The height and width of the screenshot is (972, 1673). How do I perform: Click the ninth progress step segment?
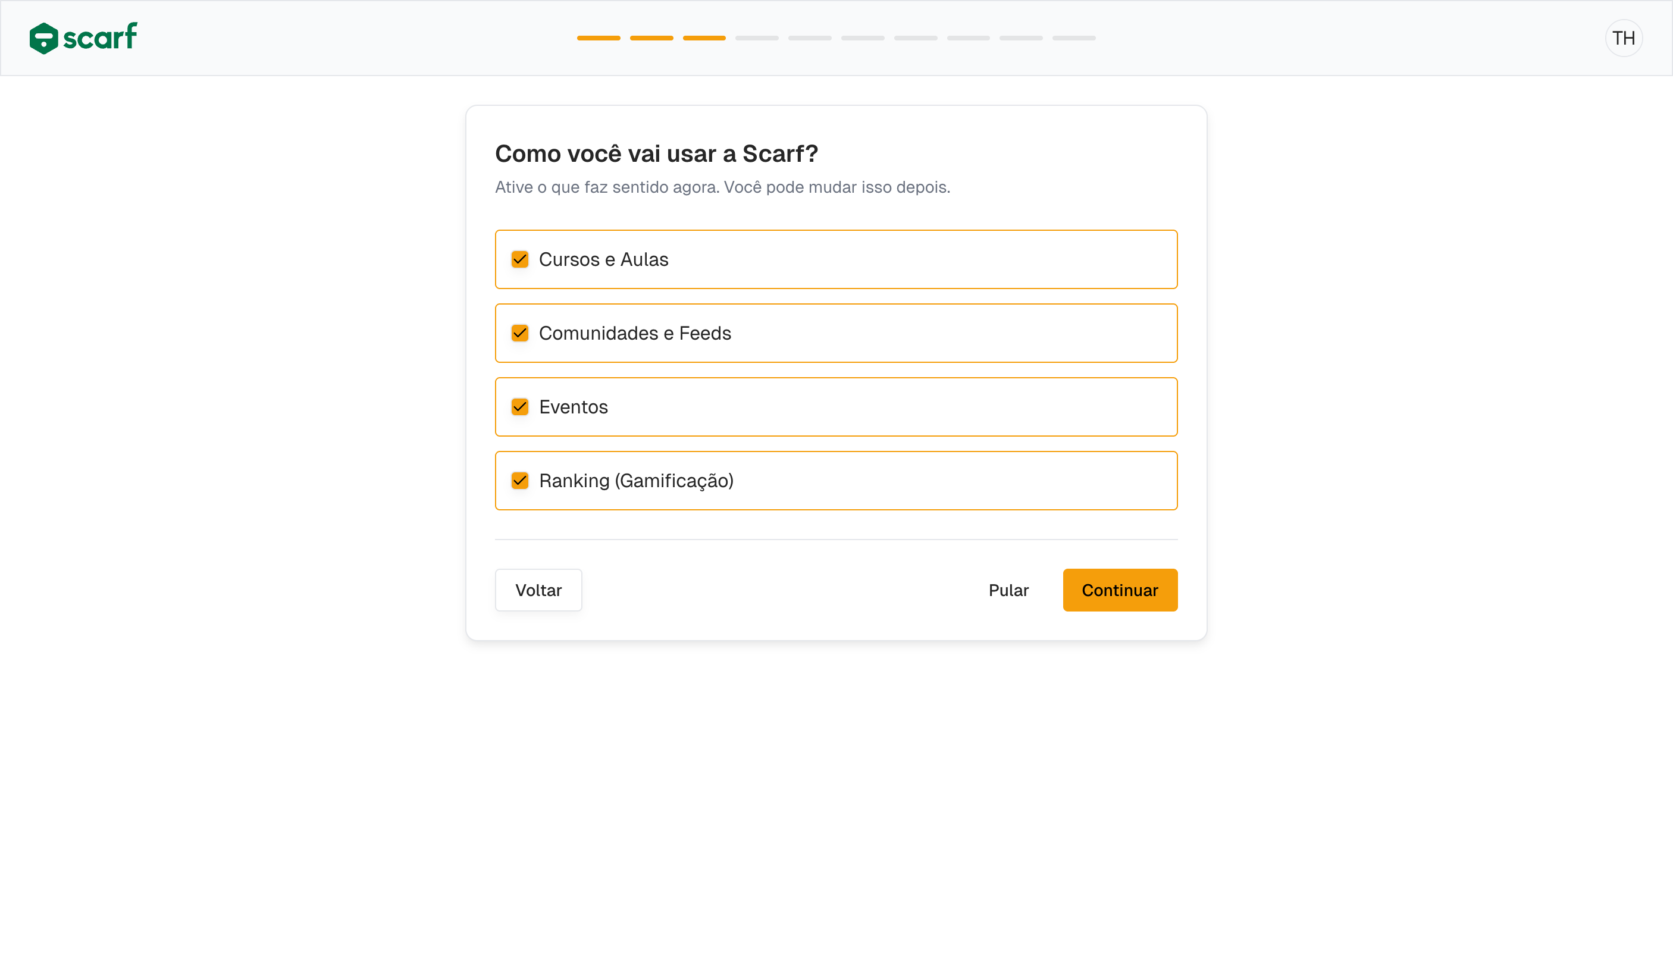click(x=1021, y=38)
